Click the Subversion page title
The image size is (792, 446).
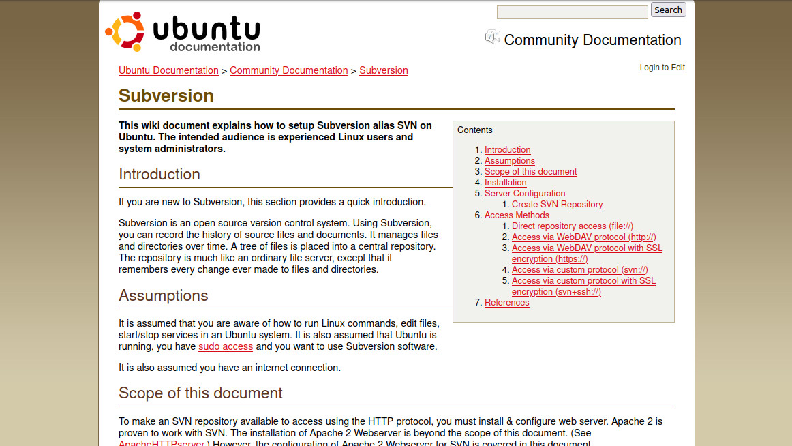coord(166,95)
